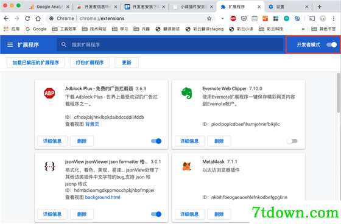Open Chrome three-dot menu

334,18
